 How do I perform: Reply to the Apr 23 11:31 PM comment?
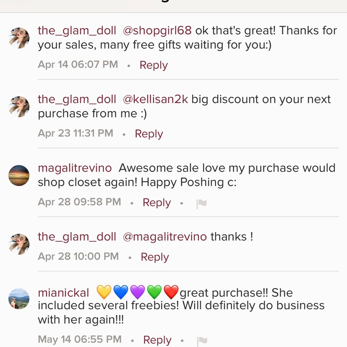149,134
